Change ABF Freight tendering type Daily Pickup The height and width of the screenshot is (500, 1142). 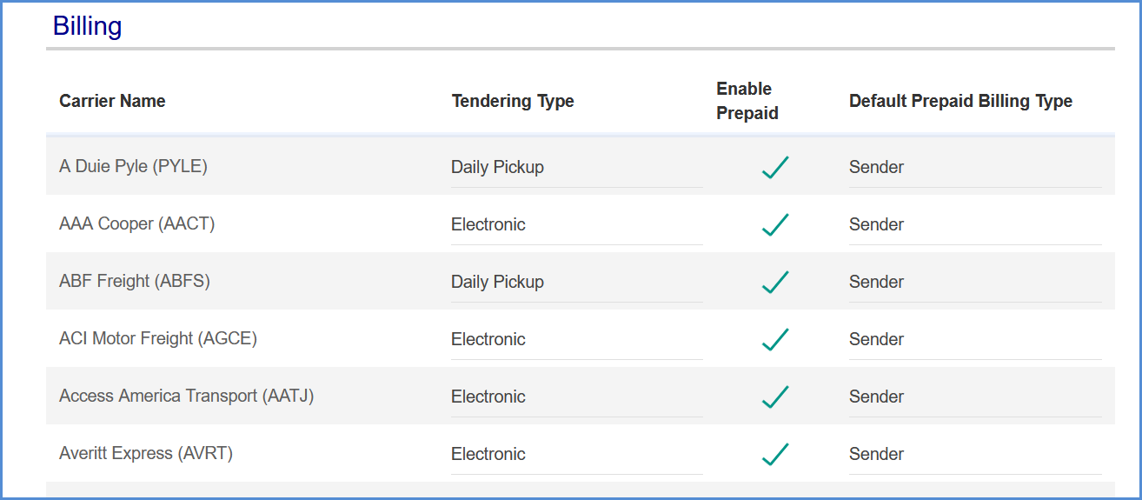[576, 283]
